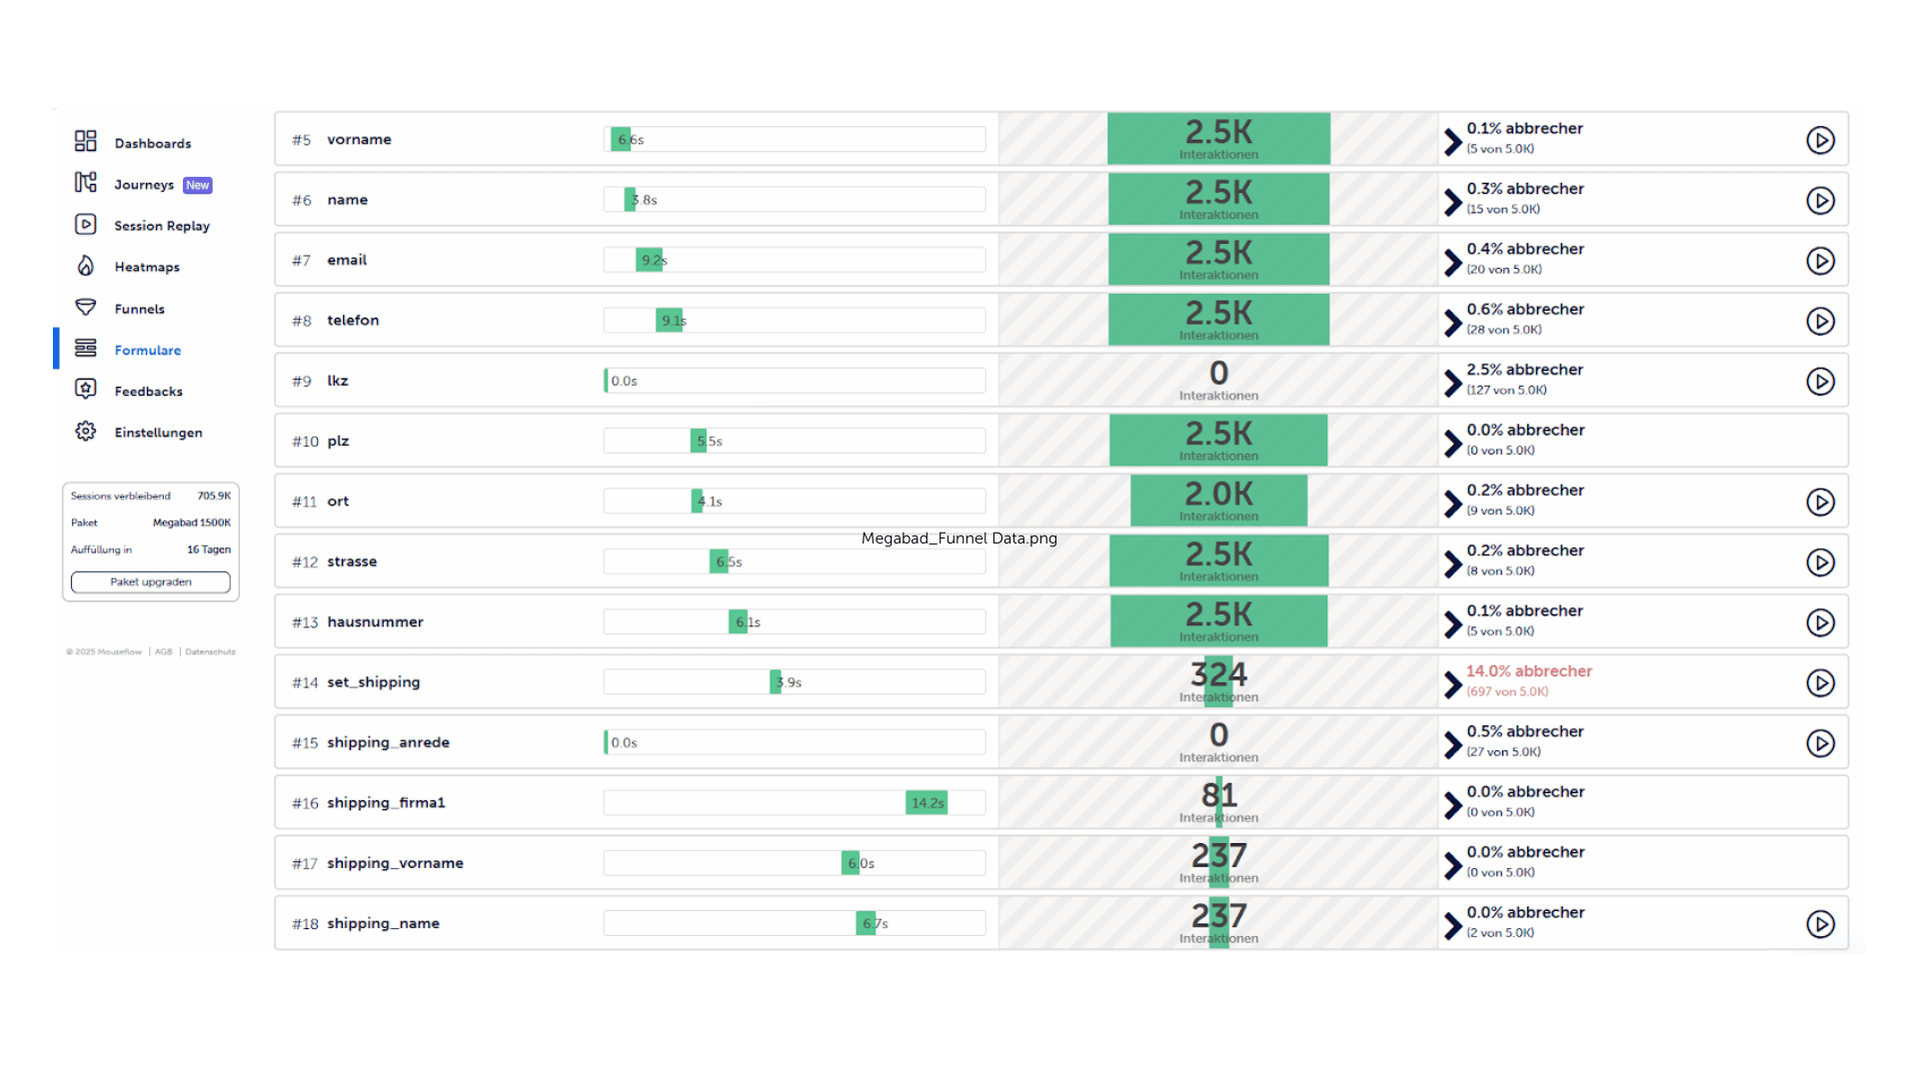The image size is (1919, 1079).
Task: Click the Feedbacks icon
Action: point(87,390)
